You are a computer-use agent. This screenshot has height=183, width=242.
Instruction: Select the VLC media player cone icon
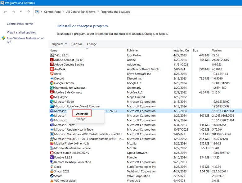(x=52, y=181)
